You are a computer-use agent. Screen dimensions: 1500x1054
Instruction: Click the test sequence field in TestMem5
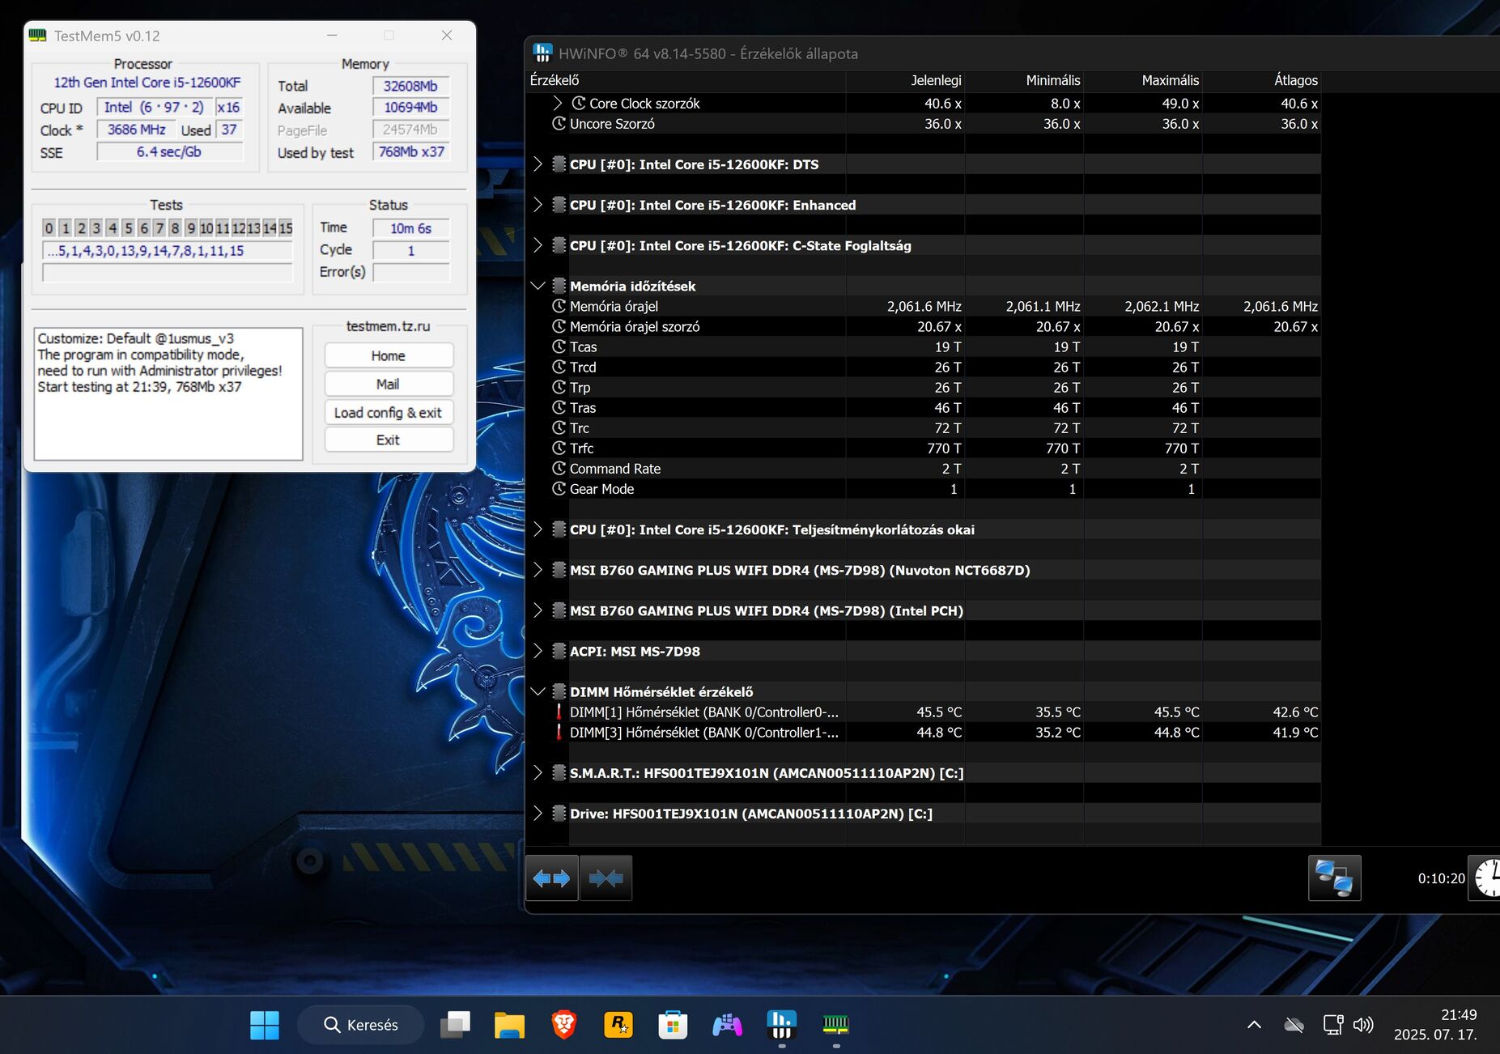(168, 251)
